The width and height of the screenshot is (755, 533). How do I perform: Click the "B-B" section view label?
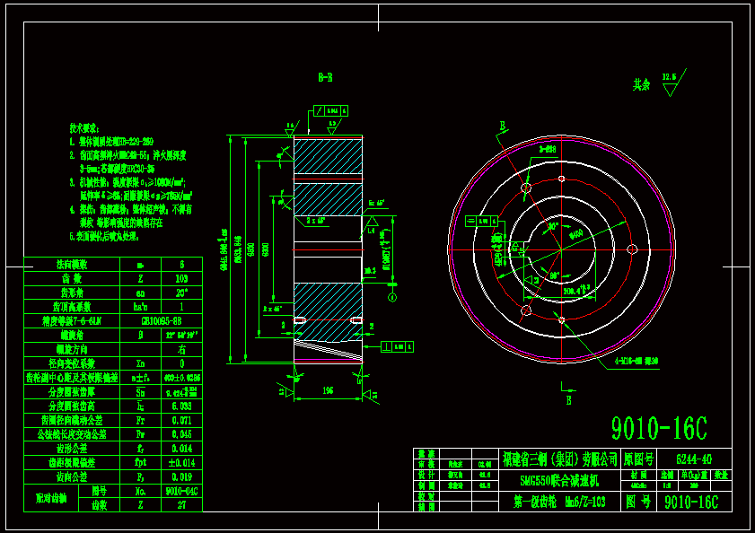point(326,77)
